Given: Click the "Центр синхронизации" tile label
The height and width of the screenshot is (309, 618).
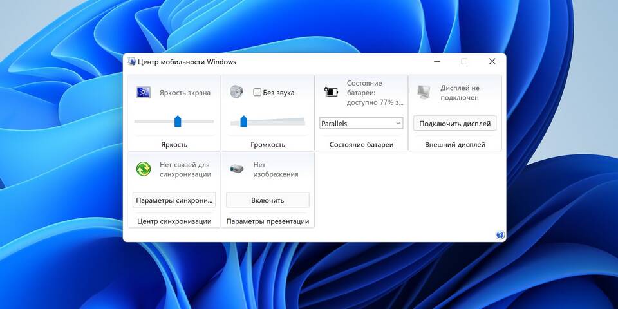Looking at the screenshot, I should pos(174,221).
